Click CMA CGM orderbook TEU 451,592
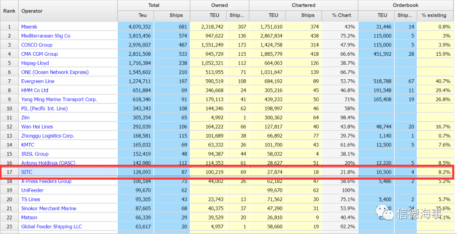The height and width of the screenshot is (234, 457). click(x=376, y=54)
